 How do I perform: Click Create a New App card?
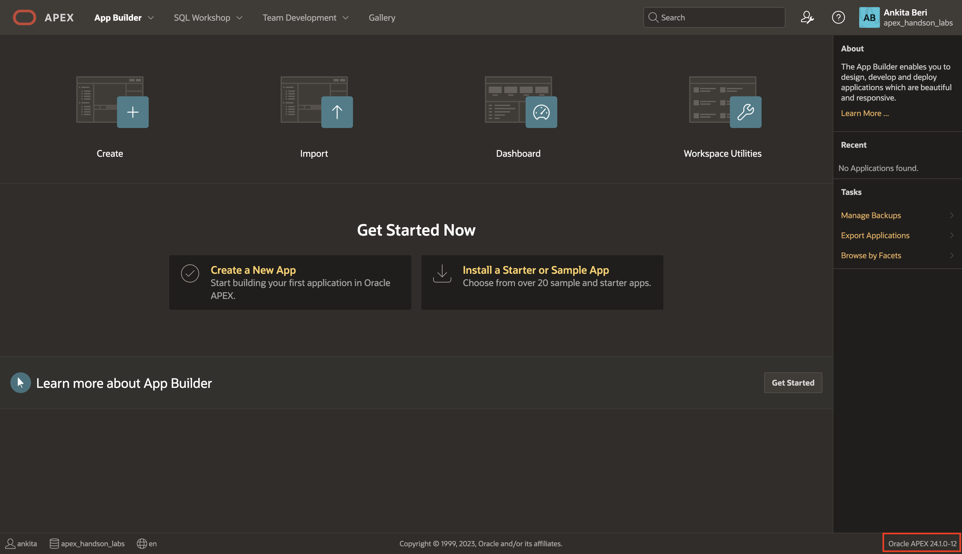pos(290,282)
